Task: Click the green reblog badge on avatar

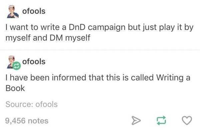Action: point(17,66)
